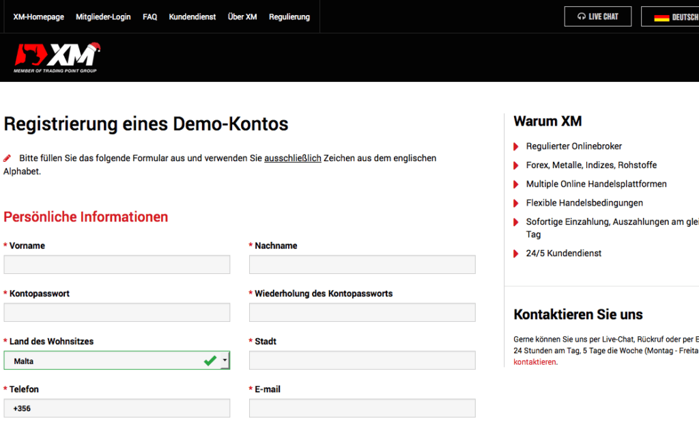Viewport: 699px width, 427px height.
Task: Click the German flag icon
Action: pos(661,17)
